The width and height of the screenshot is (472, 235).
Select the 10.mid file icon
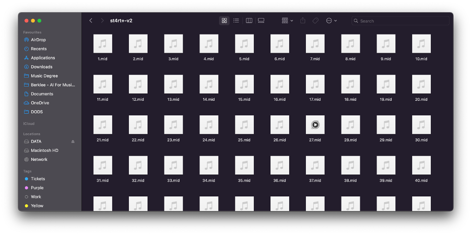pos(421,44)
